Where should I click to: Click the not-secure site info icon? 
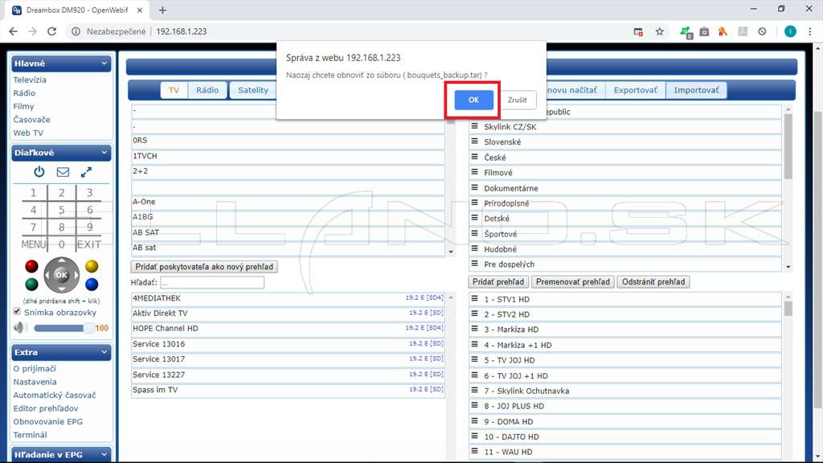click(x=76, y=31)
